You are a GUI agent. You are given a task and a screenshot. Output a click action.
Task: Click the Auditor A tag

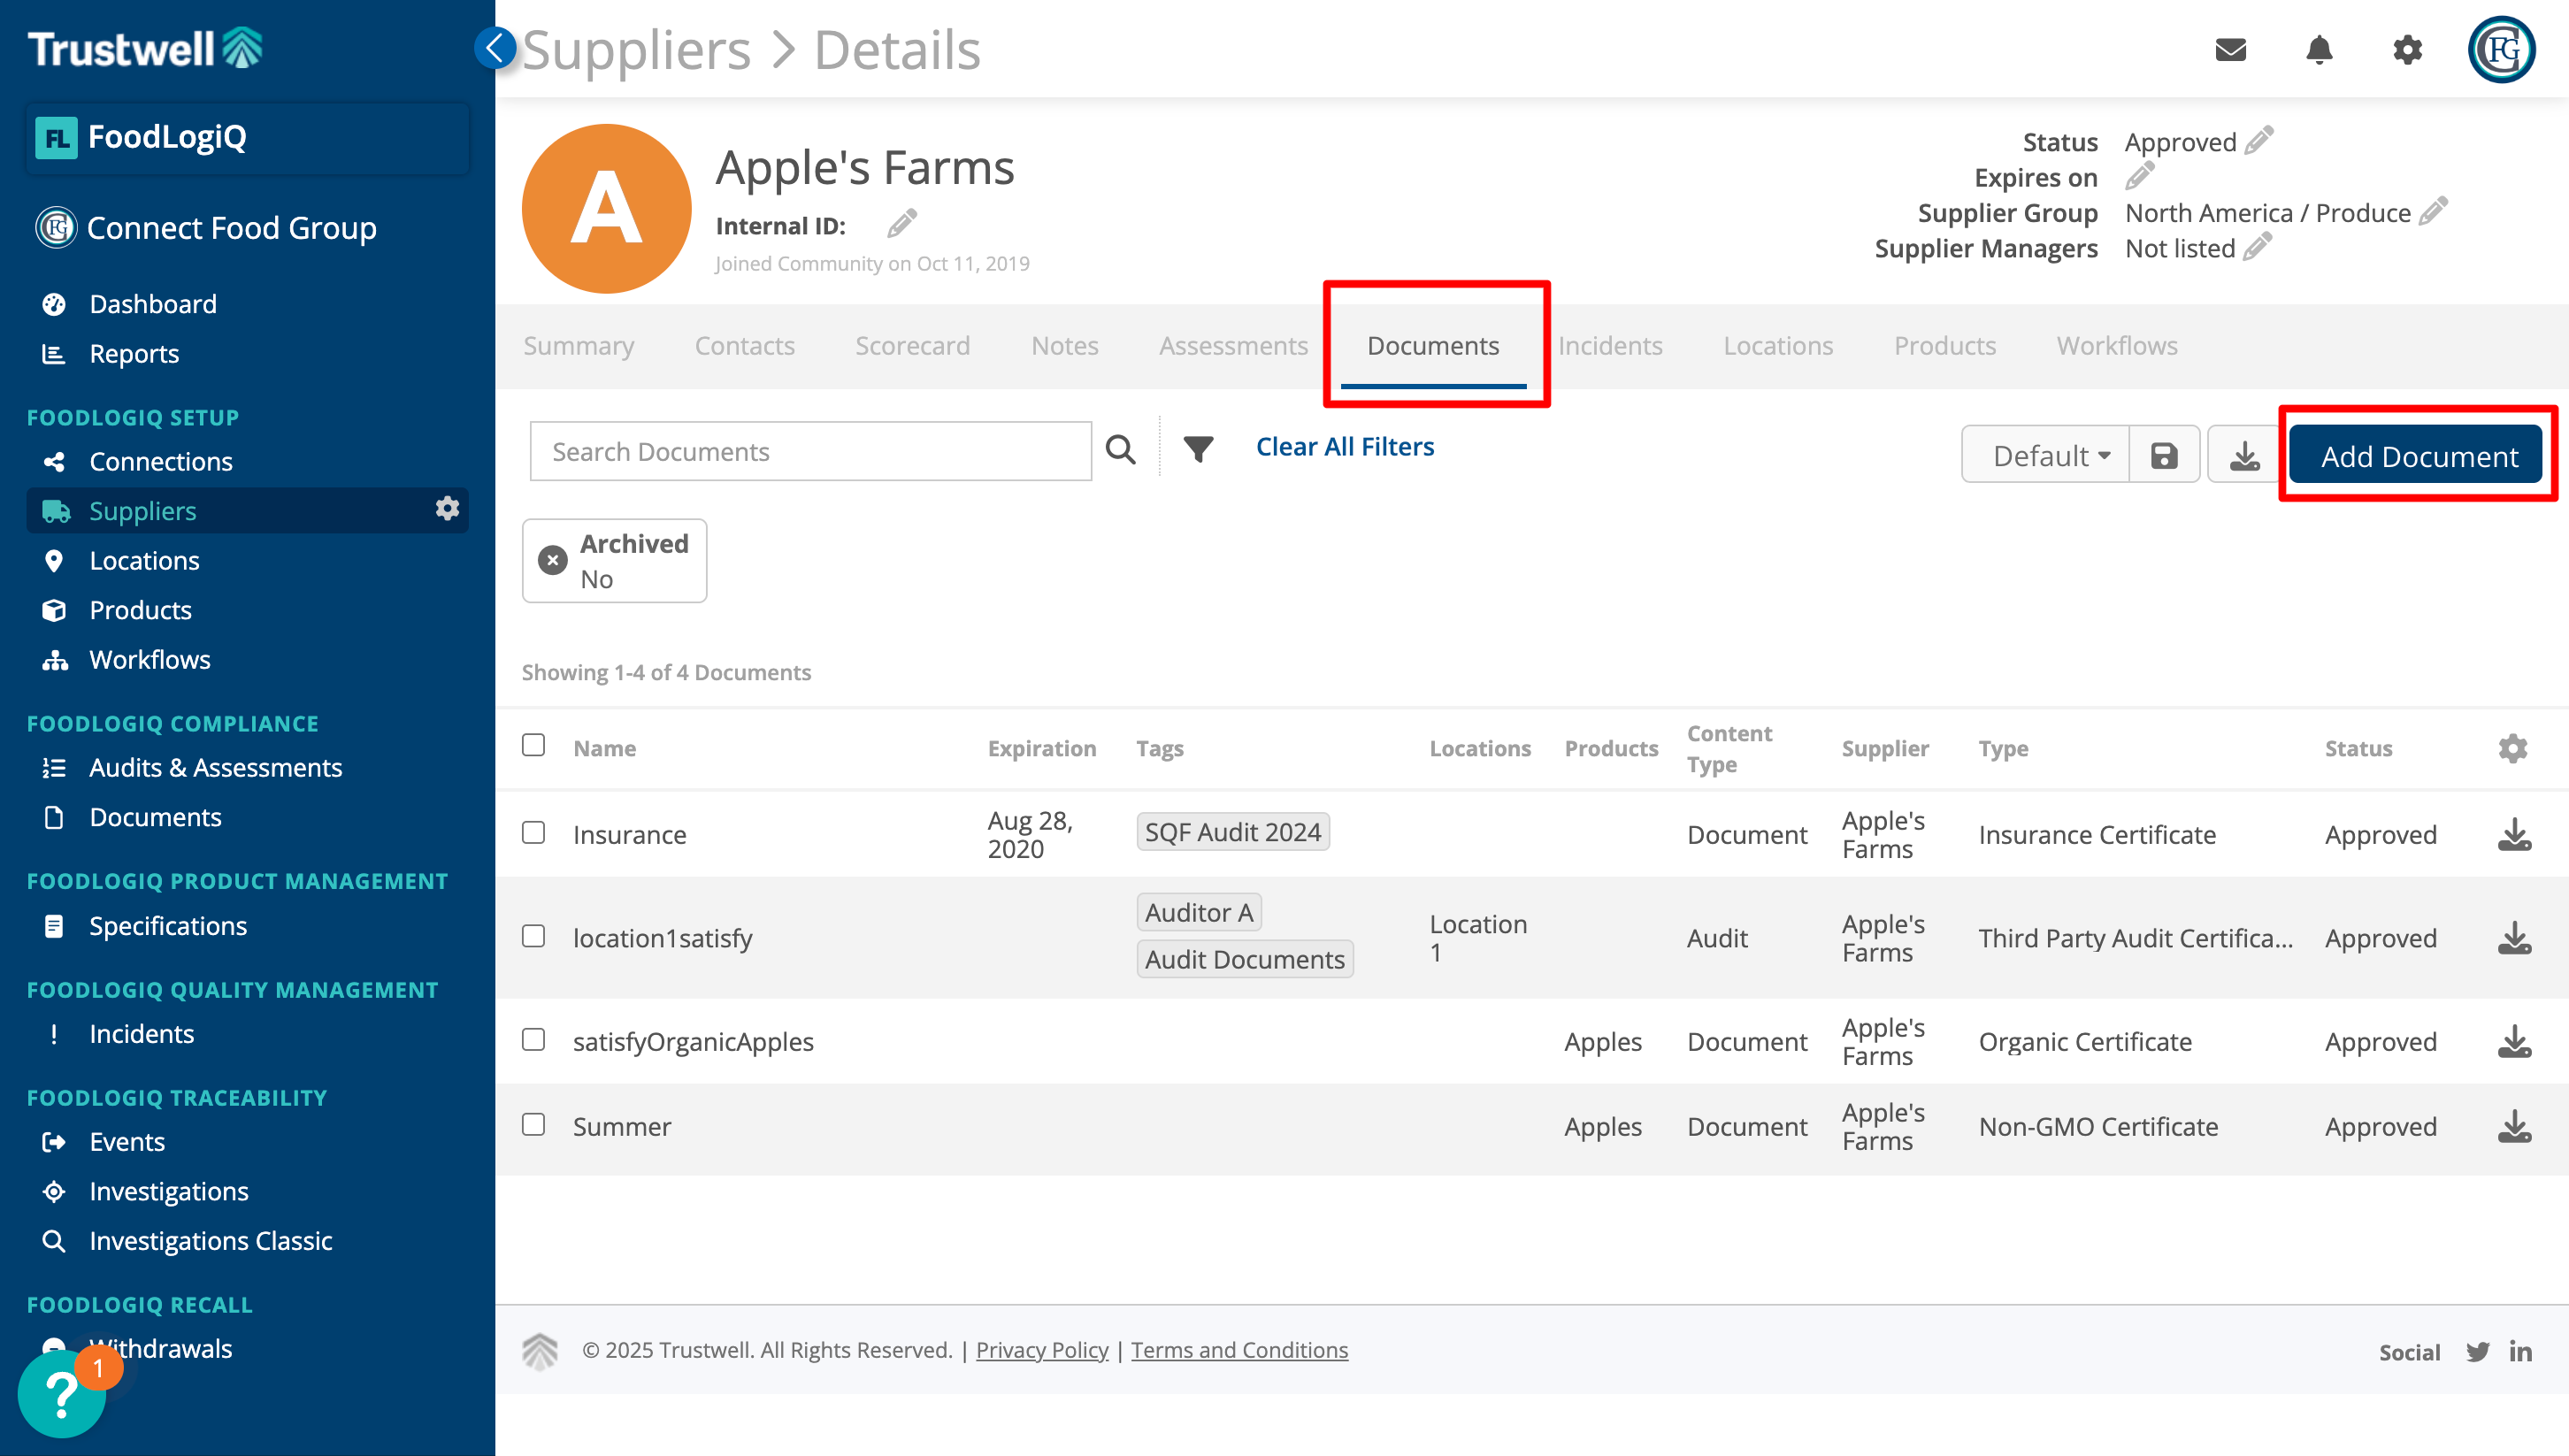tap(1198, 912)
